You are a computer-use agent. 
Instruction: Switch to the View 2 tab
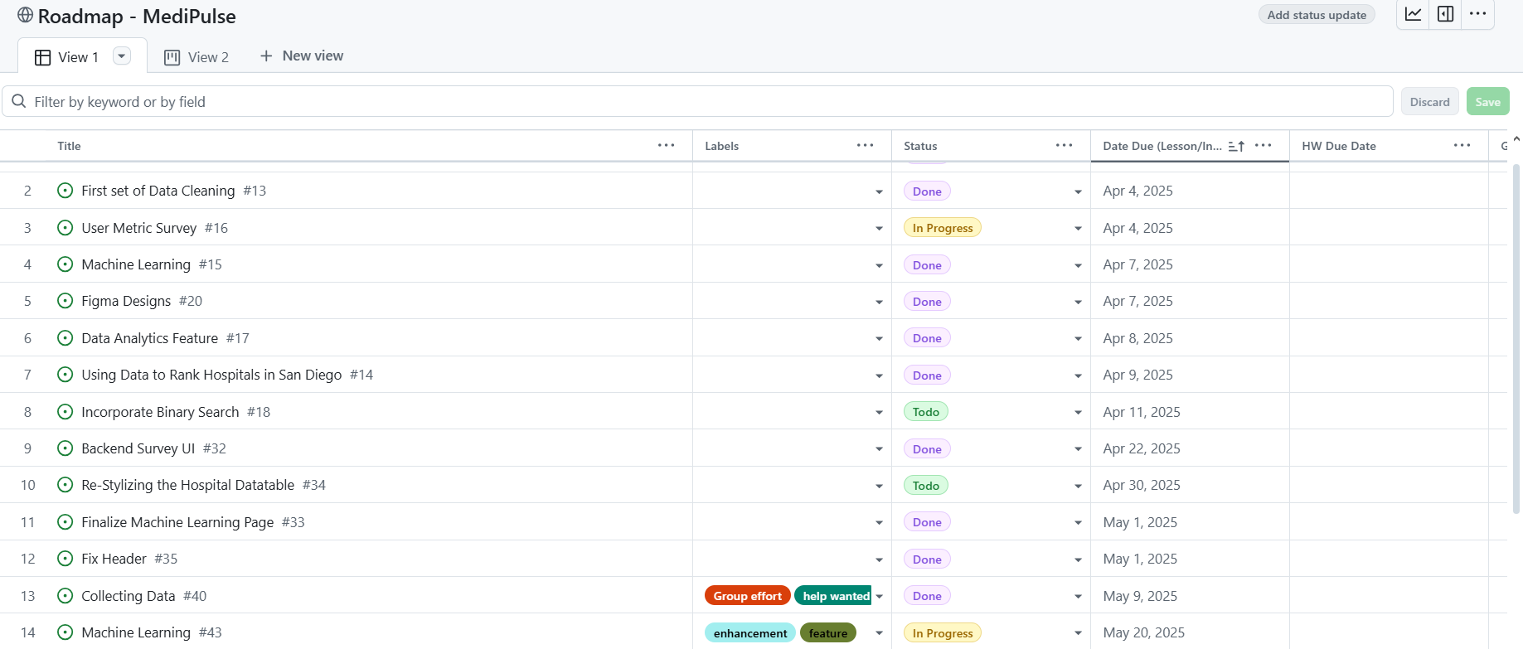(196, 56)
